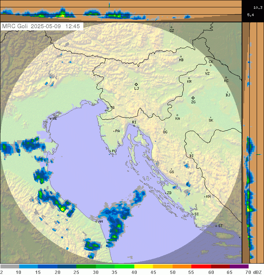The image size is (264, 275).
Task: Select the KC city label
Action: [x=226, y=81]
